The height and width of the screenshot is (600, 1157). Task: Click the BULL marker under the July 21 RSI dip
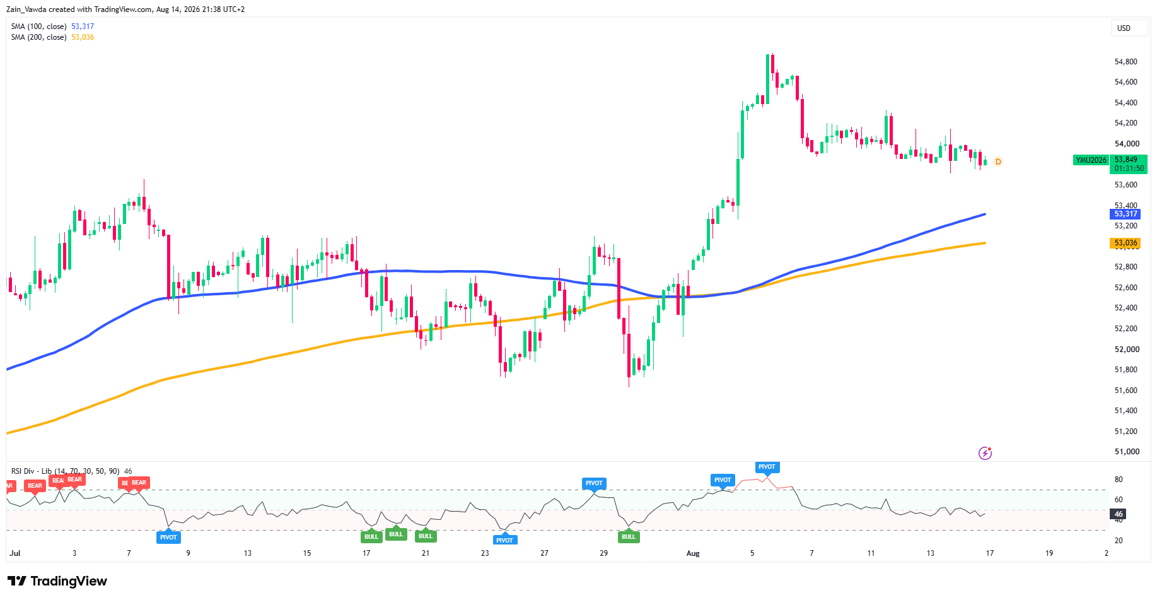point(426,536)
